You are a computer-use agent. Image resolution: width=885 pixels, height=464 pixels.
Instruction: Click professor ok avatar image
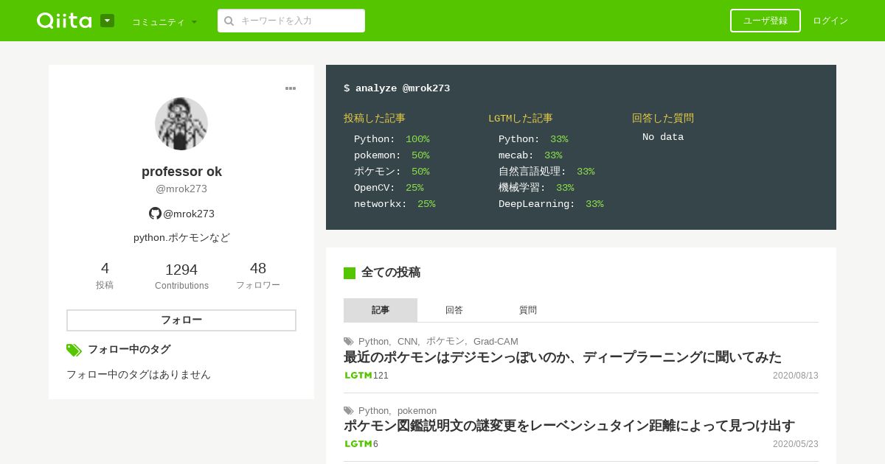coord(181,124)
